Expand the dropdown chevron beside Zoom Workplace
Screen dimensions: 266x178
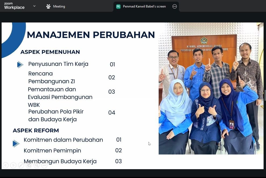point(34,6)
